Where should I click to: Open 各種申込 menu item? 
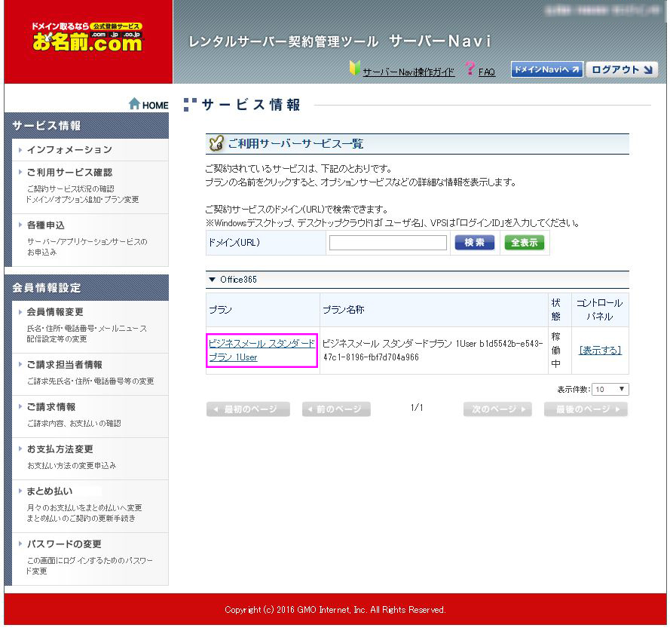pyautogui.click(x=46, y=225)
